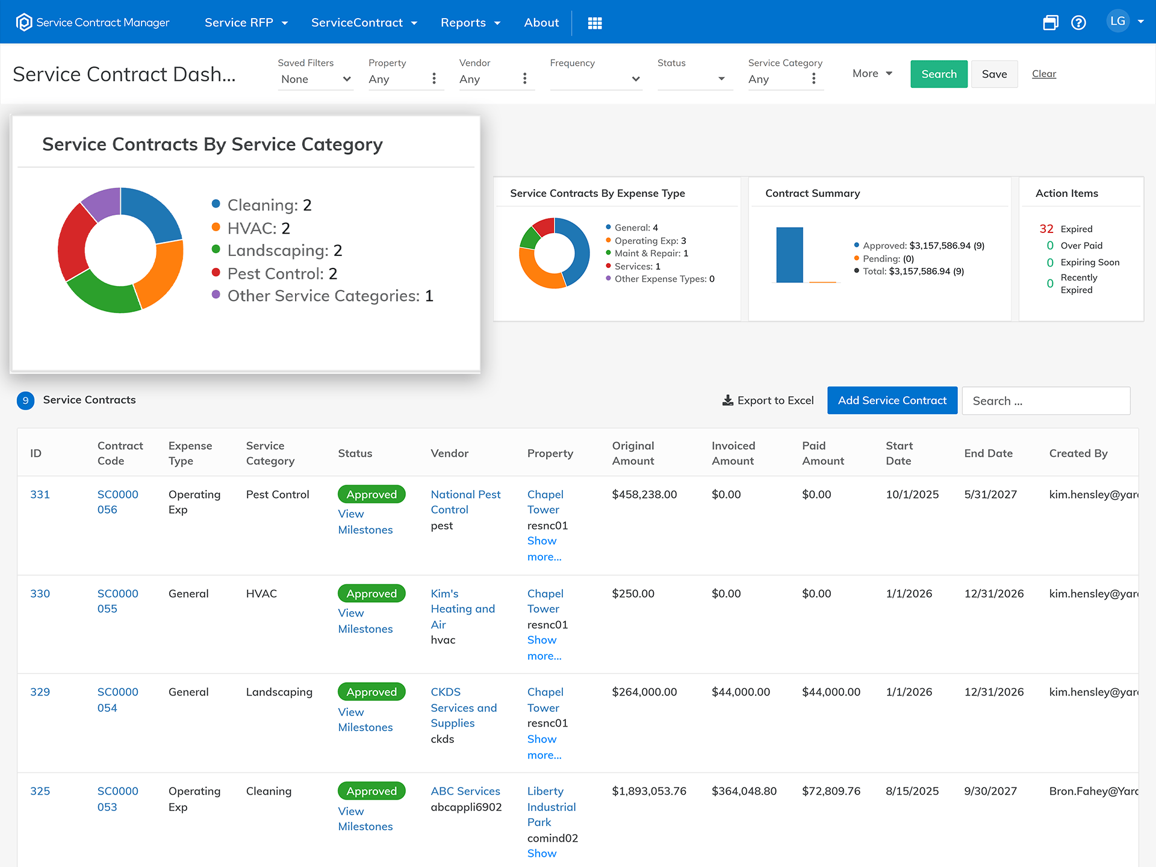Screen dimensions: 1156x867
Task: Click the Pest Control red legend dot
Action: [x=216, y=273]
